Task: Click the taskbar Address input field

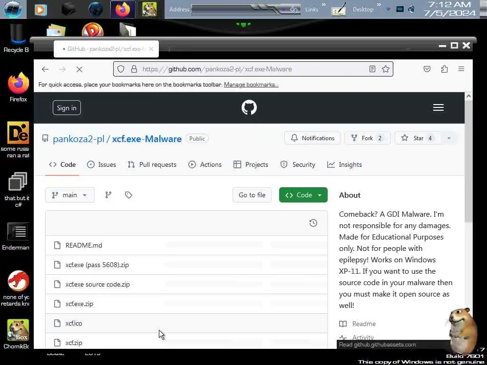Action: click(x=246, y=10)
